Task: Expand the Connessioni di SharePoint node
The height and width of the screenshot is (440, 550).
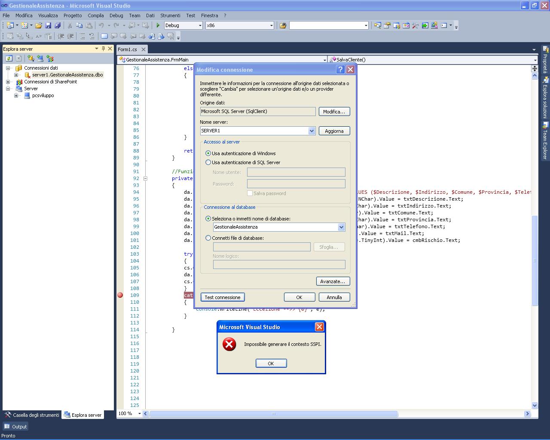Action: (x=8, y=82)
